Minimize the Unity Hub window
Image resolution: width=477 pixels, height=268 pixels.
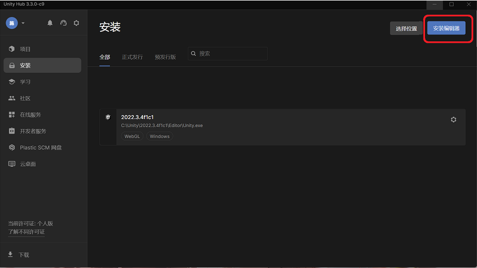tap(435, 4)
